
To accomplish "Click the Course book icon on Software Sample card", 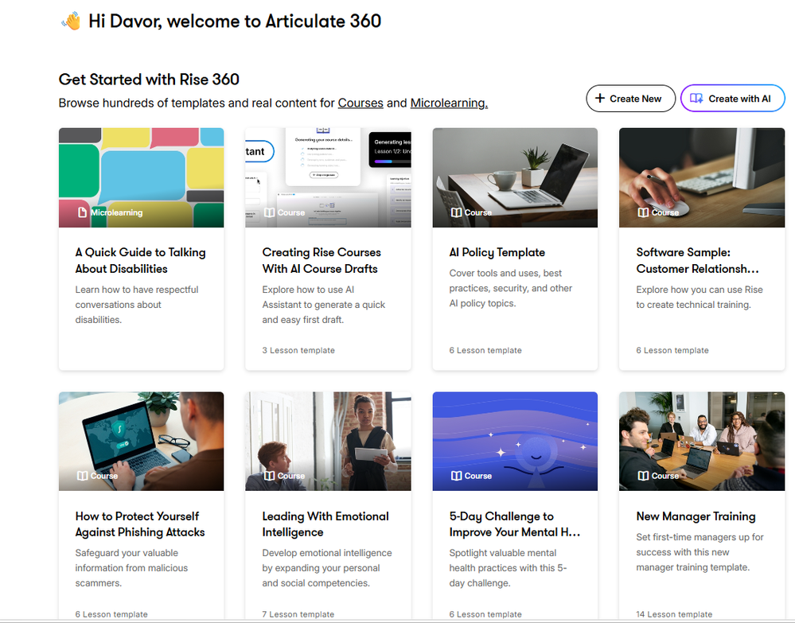I will click(643, 212).
